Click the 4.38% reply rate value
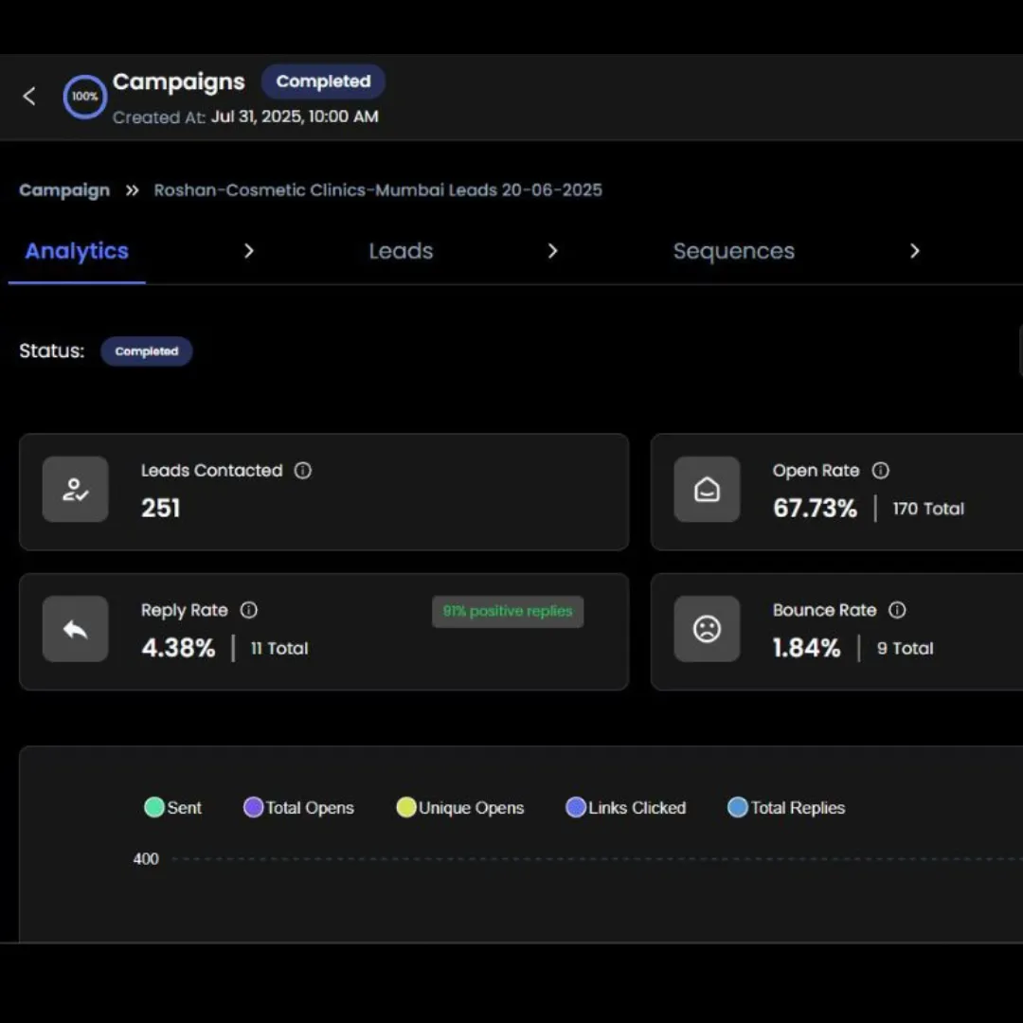The image size is (1023, 1023). (x=178, y=648)
